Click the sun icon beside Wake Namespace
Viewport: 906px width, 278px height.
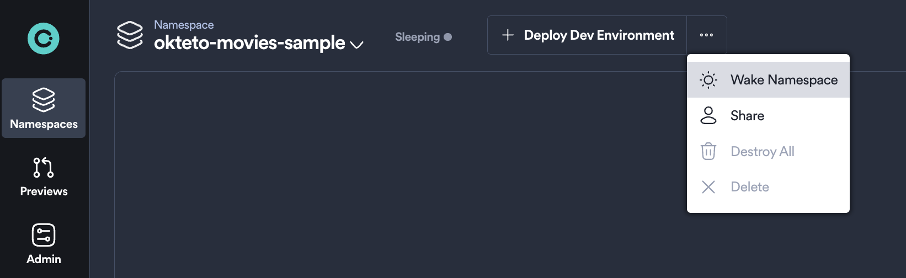[x=708, y=80]
